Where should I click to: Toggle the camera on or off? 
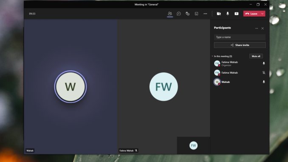tap(219, 14)
